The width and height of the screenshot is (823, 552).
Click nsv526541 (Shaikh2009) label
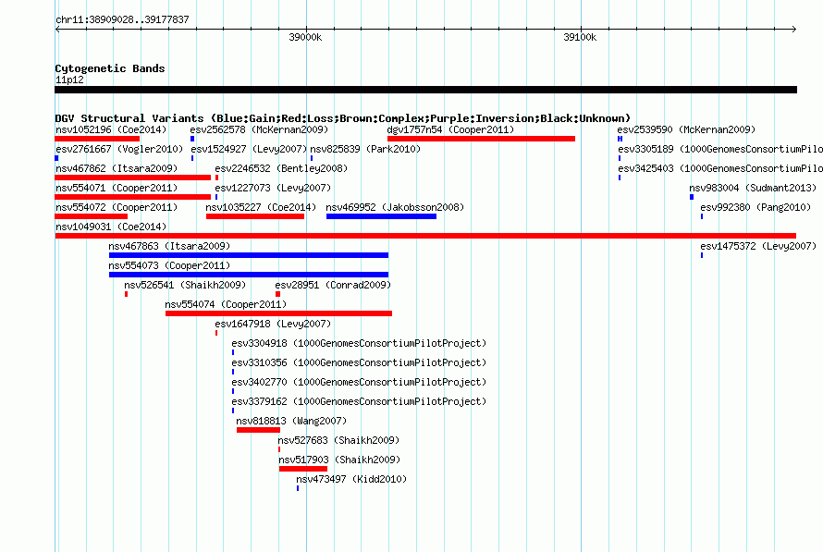[185, 285]
